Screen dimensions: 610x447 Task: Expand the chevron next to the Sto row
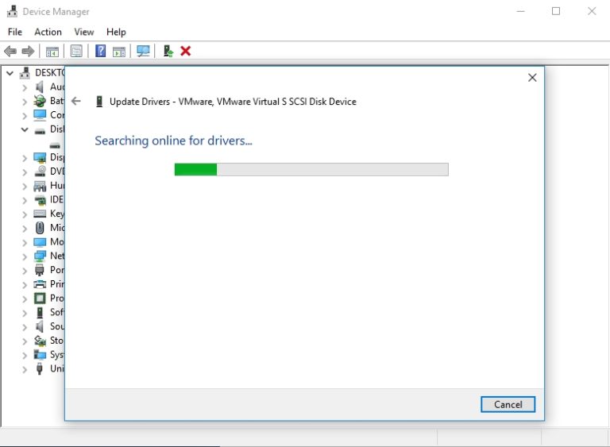click(x=25, y=341)
